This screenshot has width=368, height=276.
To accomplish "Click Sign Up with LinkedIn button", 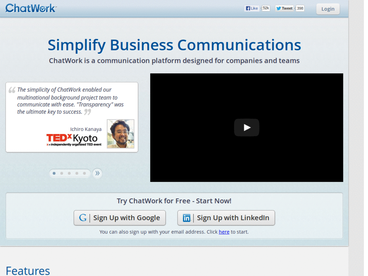I will click(x=226, y=218).
